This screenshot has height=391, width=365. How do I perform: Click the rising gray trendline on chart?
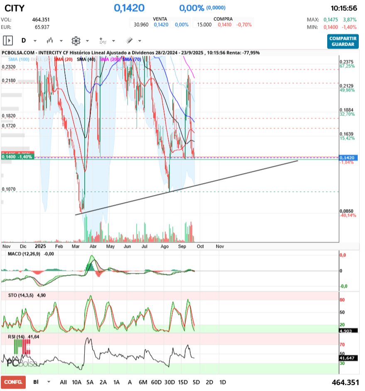pos(186,188)
